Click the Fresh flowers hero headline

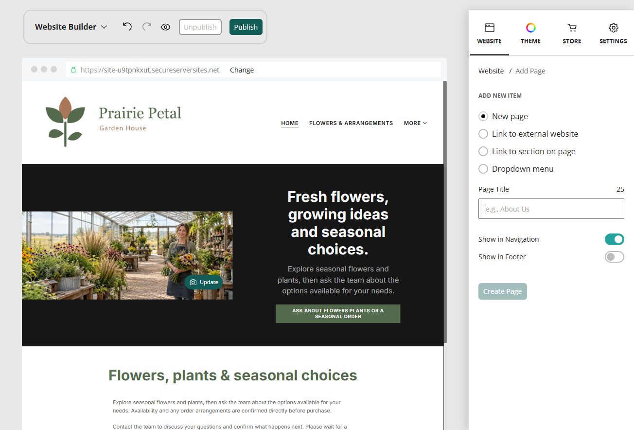point(338,223)
